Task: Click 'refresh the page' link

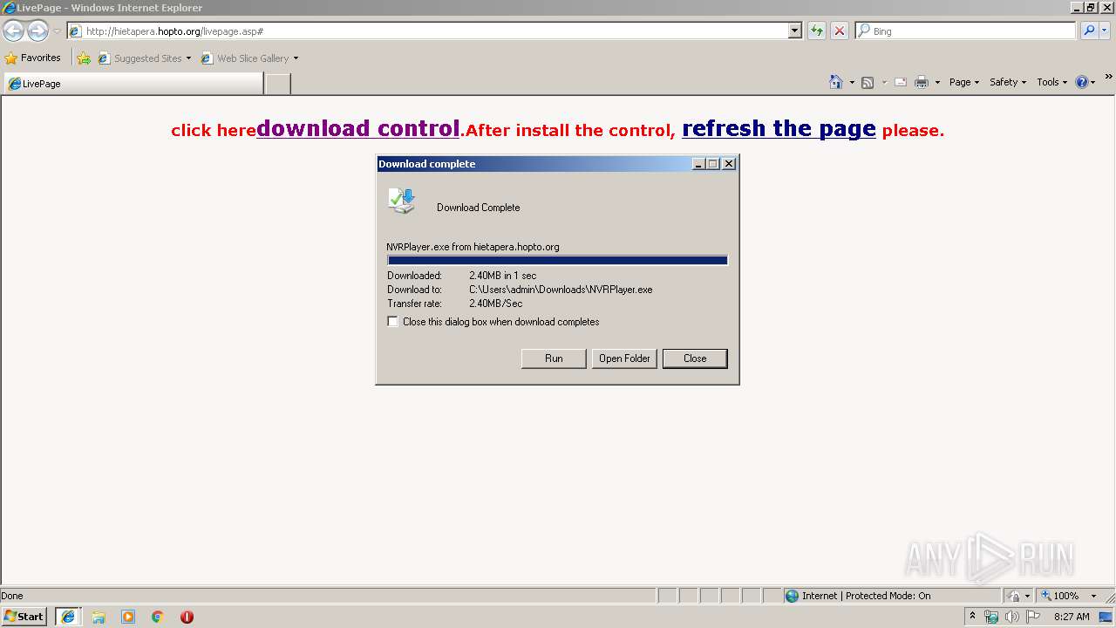Action: tap(779, 128)
